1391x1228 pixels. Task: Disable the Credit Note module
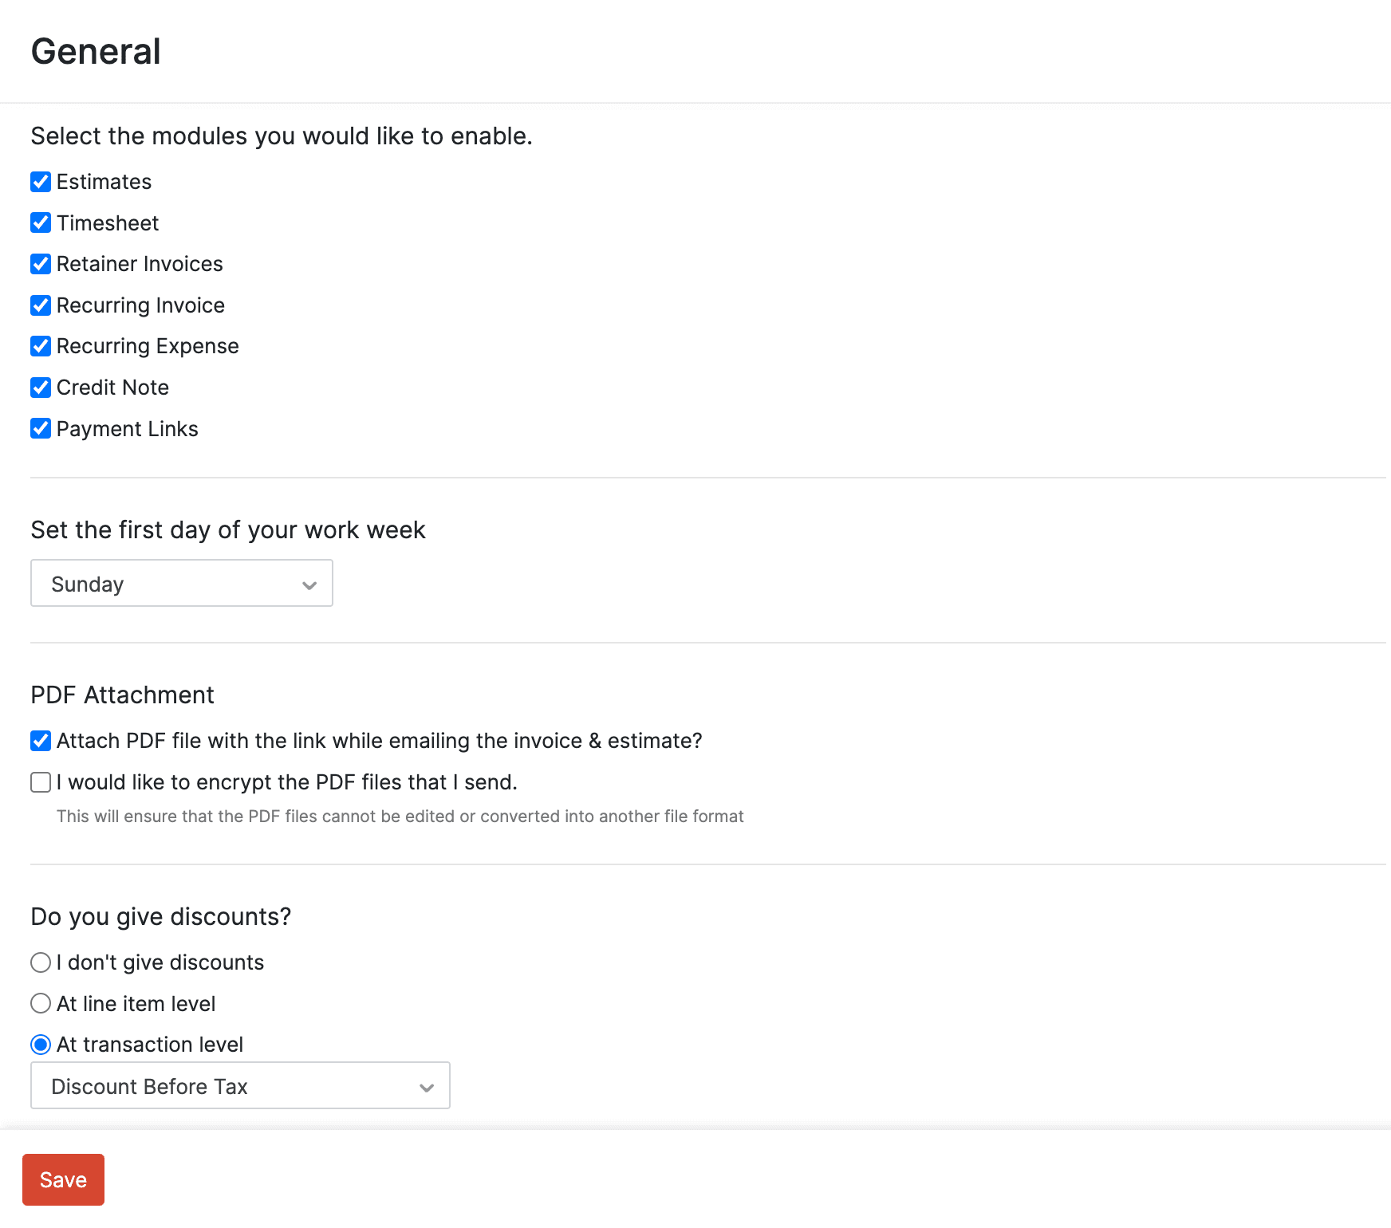[41, 388]
